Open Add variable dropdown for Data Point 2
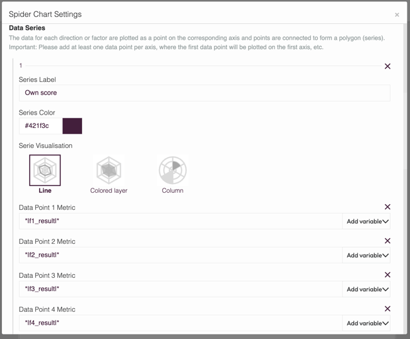The width and height of the screenshot is (410, 339). point(366,255)
